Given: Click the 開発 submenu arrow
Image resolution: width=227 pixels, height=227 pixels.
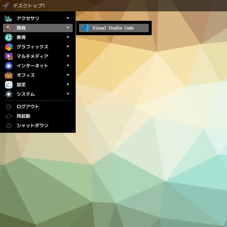Looking at the screenshot, I should pos(68,27).
